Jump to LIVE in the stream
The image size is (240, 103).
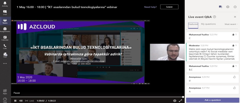pos(29,101)
